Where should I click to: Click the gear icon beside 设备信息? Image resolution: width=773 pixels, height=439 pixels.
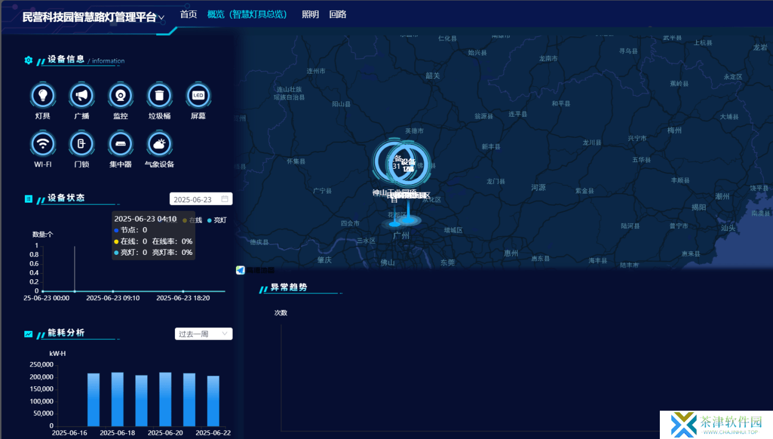(28, 60)
